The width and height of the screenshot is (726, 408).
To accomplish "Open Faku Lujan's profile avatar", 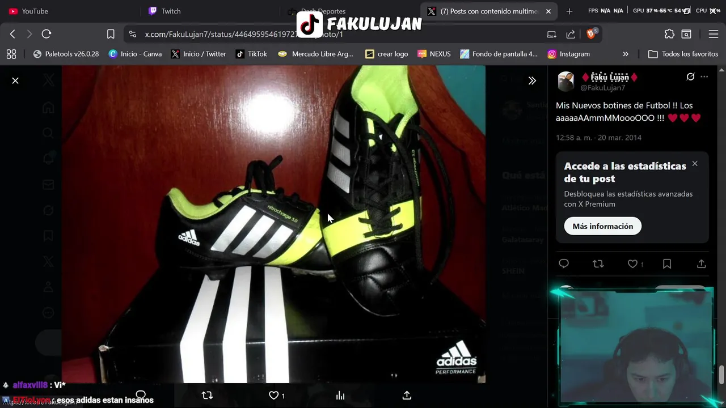I will pos(566,82).
